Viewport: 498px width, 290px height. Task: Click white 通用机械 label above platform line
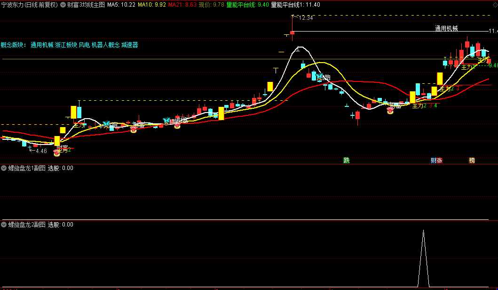[x=446, y=28]
